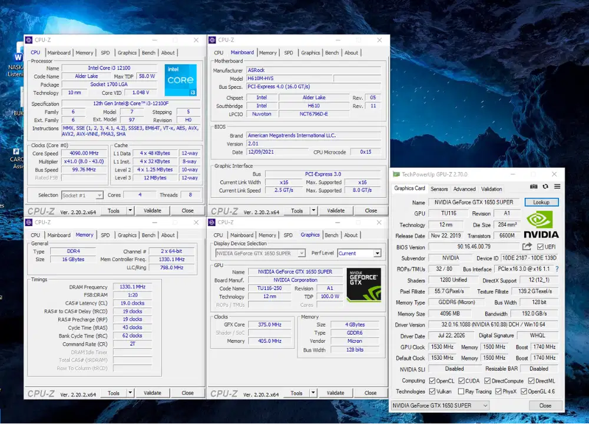Image resolution: width=589 pixels, height=424 pixels.
Task: Toggle the PhysX checkbox
Action: tap(498, 392)
